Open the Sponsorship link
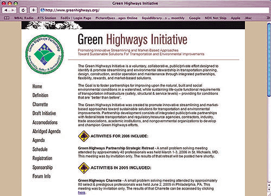271x196 pixels. [42, 167]
